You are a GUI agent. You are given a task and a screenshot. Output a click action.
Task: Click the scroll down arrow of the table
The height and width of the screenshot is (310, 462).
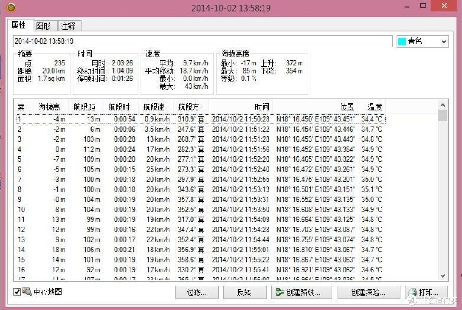[x=443, y=275]
